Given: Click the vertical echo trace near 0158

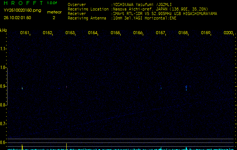Looking at the screenshot, I should pyautogui.click(x=186, y=88).
